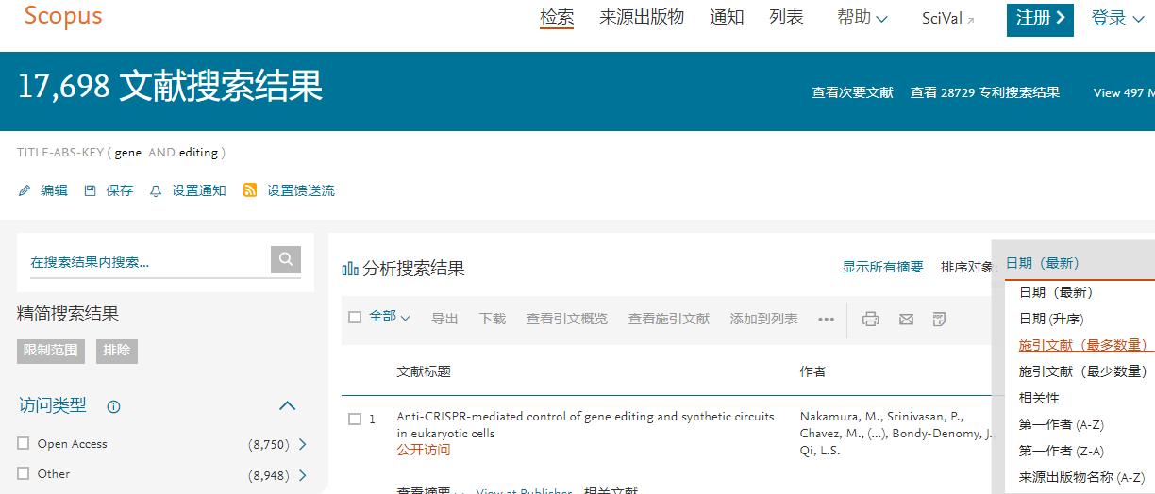Click the 显示所有摘要 link
Screen dimensions: 1155x494
point(882,267)
